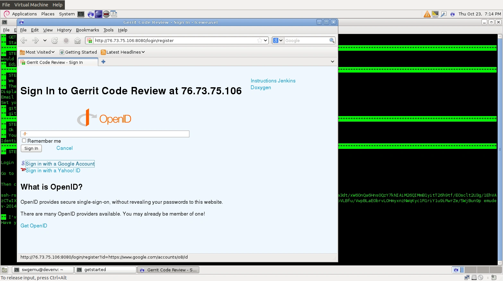Expand the list all tabs dropdown
This screenshot has height=281, width=503.
333,62
